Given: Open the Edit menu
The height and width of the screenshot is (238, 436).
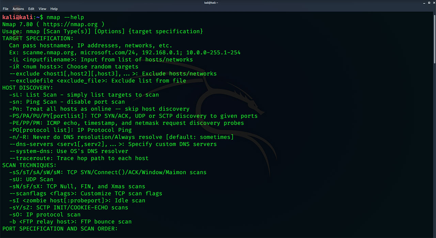Looking at the screenshot, I should pyautogui.click(x=31, y=9).
